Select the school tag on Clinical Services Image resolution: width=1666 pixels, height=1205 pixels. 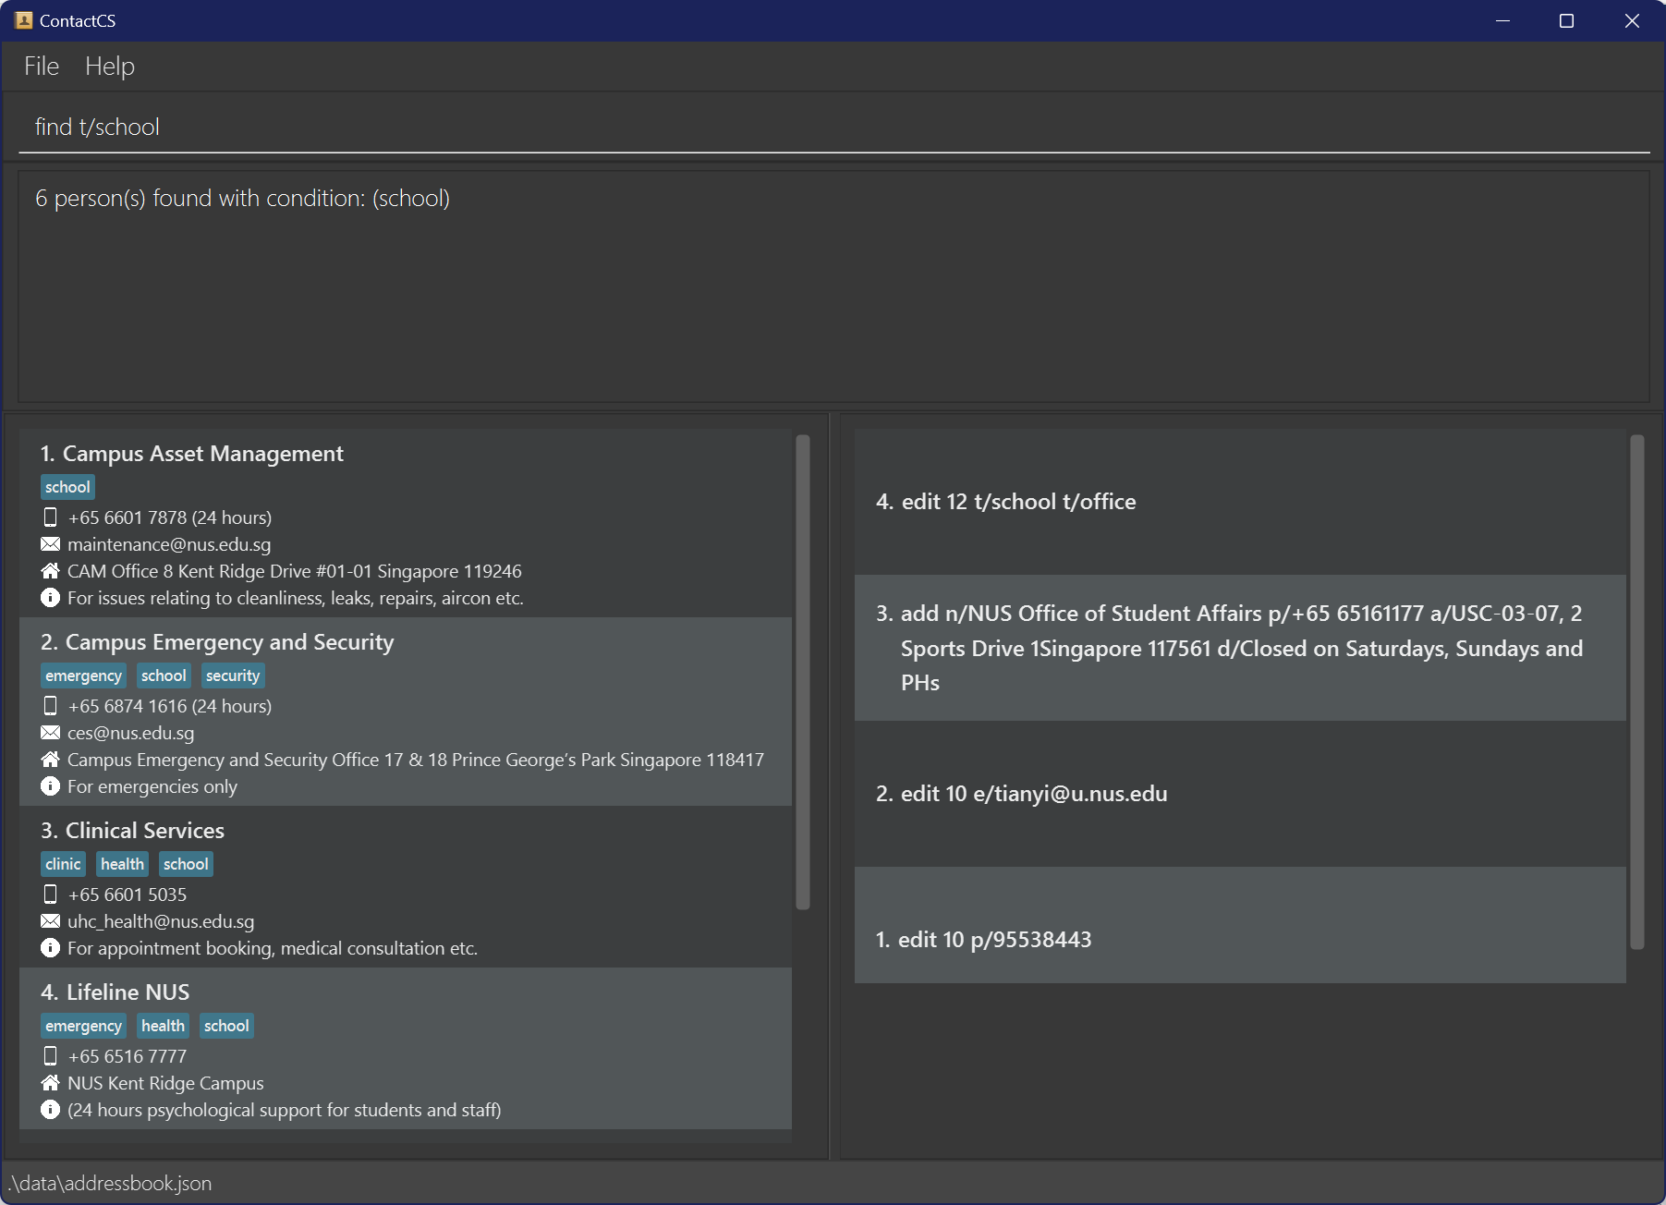(x=186, y=864)
